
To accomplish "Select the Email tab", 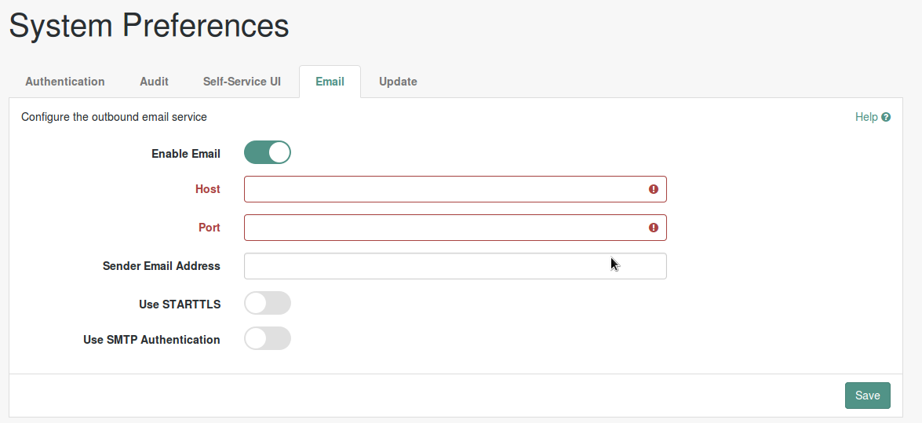I will (x=330, y=82).
